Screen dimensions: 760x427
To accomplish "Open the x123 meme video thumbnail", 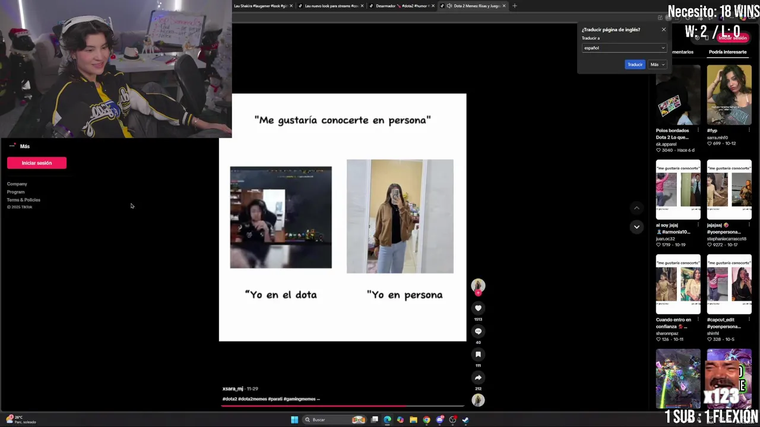I will pyautogui.click(x=729, y=378).
